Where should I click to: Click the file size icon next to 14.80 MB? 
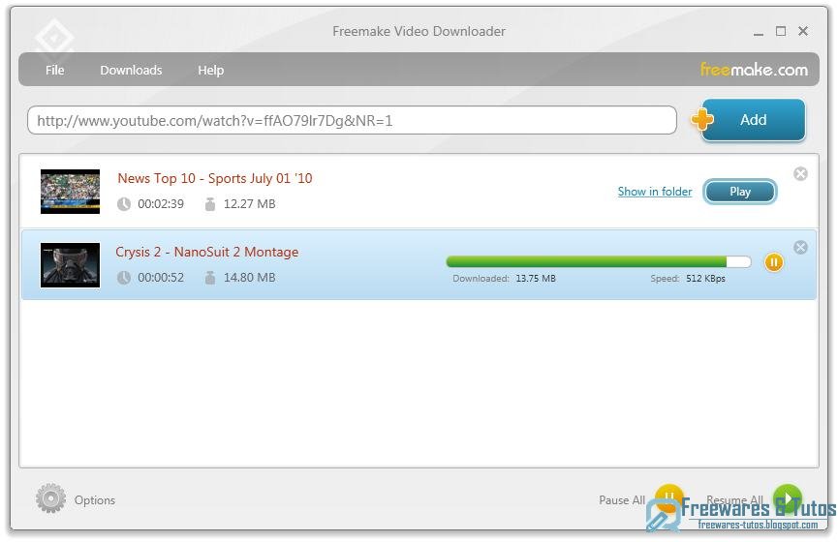(x=210, y=278)
